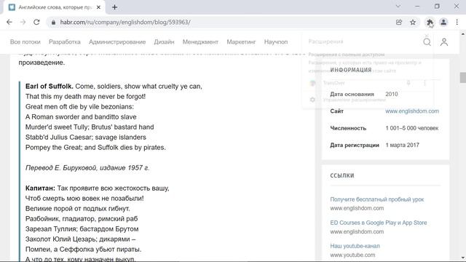Open a new browser tab
The height and width of the screenshot is (262, 466).
point(114,7)
